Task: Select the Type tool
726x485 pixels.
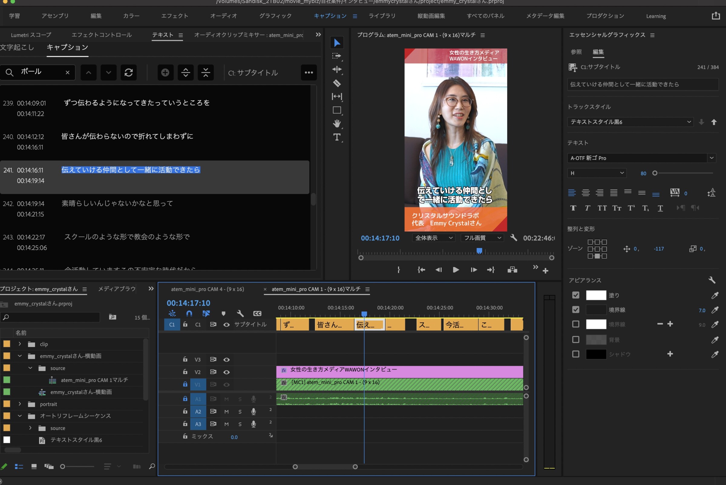Action: click(x=337, y=137)
